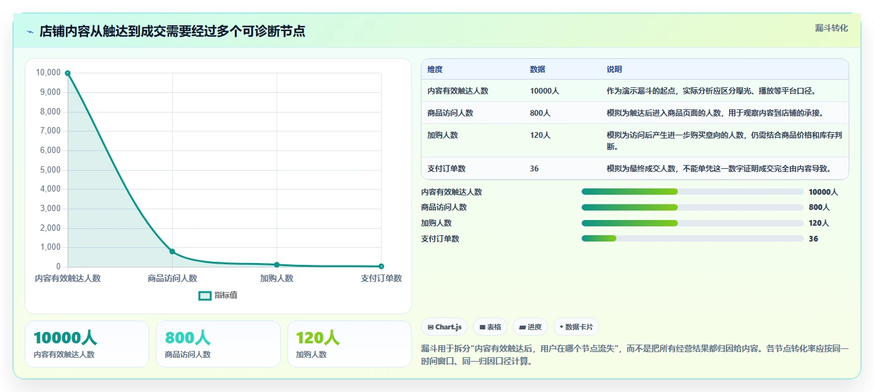Click the 支付订单数 progress bar
This screenshot has height=392, width=874.
(x=692, y=238)
